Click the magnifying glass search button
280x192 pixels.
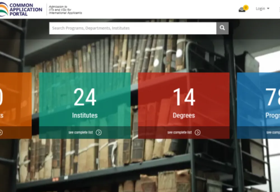(x=222, y=28)
